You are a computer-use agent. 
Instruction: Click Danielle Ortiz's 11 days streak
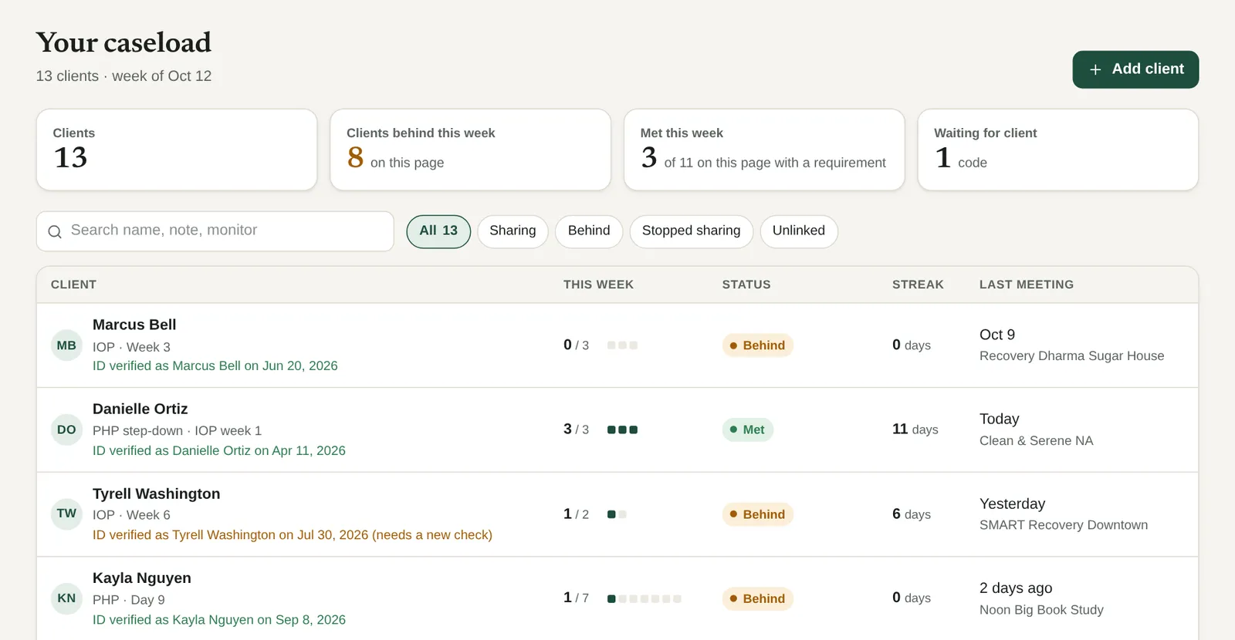point(915,429)
